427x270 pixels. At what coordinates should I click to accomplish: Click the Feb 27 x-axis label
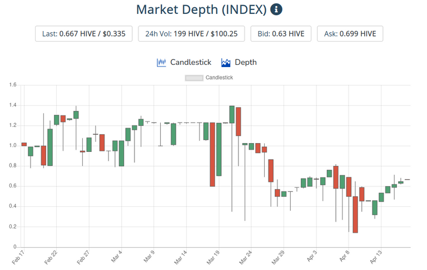click(83, 257)
